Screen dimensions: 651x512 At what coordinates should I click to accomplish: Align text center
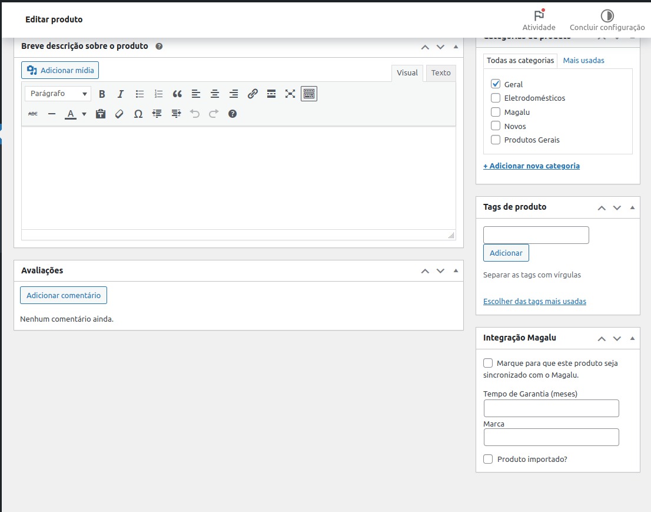tap(215, 94)
